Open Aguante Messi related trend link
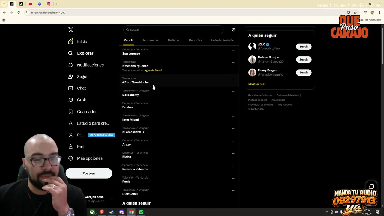The image size is (384, 216). [153, 70]
